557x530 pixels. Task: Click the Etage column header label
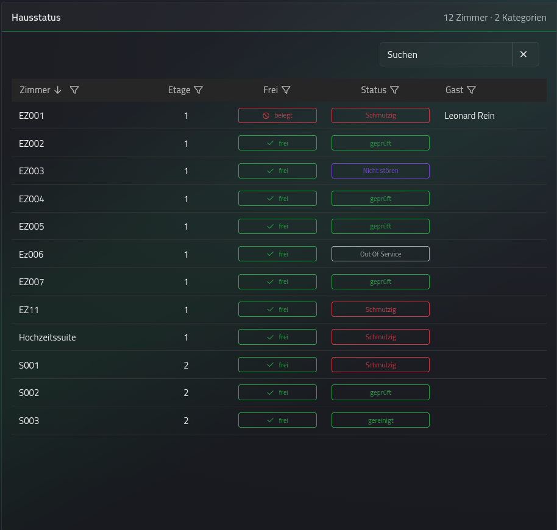tap(179, 90)
